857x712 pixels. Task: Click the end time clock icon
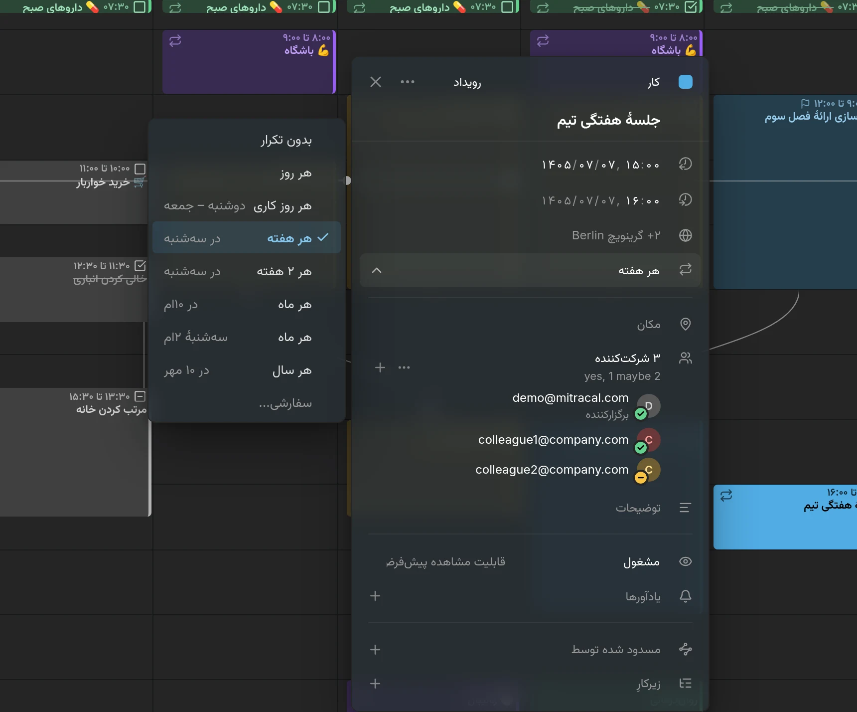(x=686, y=200)
